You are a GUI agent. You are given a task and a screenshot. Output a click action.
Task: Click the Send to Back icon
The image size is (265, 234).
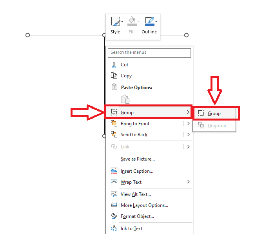pyautogui.click(x=114, y=135)
